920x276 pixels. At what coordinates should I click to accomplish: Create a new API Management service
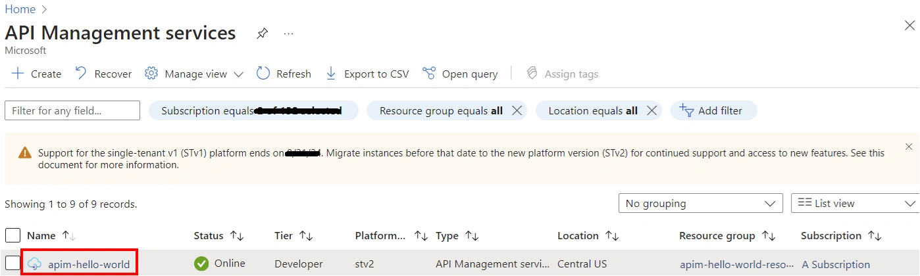pyautogui.click(x=37, y=74)
